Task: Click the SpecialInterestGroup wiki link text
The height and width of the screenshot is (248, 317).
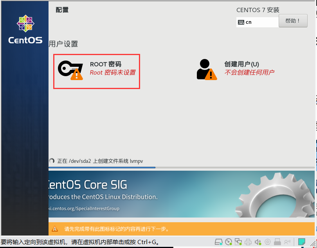Action: [84, 209]
